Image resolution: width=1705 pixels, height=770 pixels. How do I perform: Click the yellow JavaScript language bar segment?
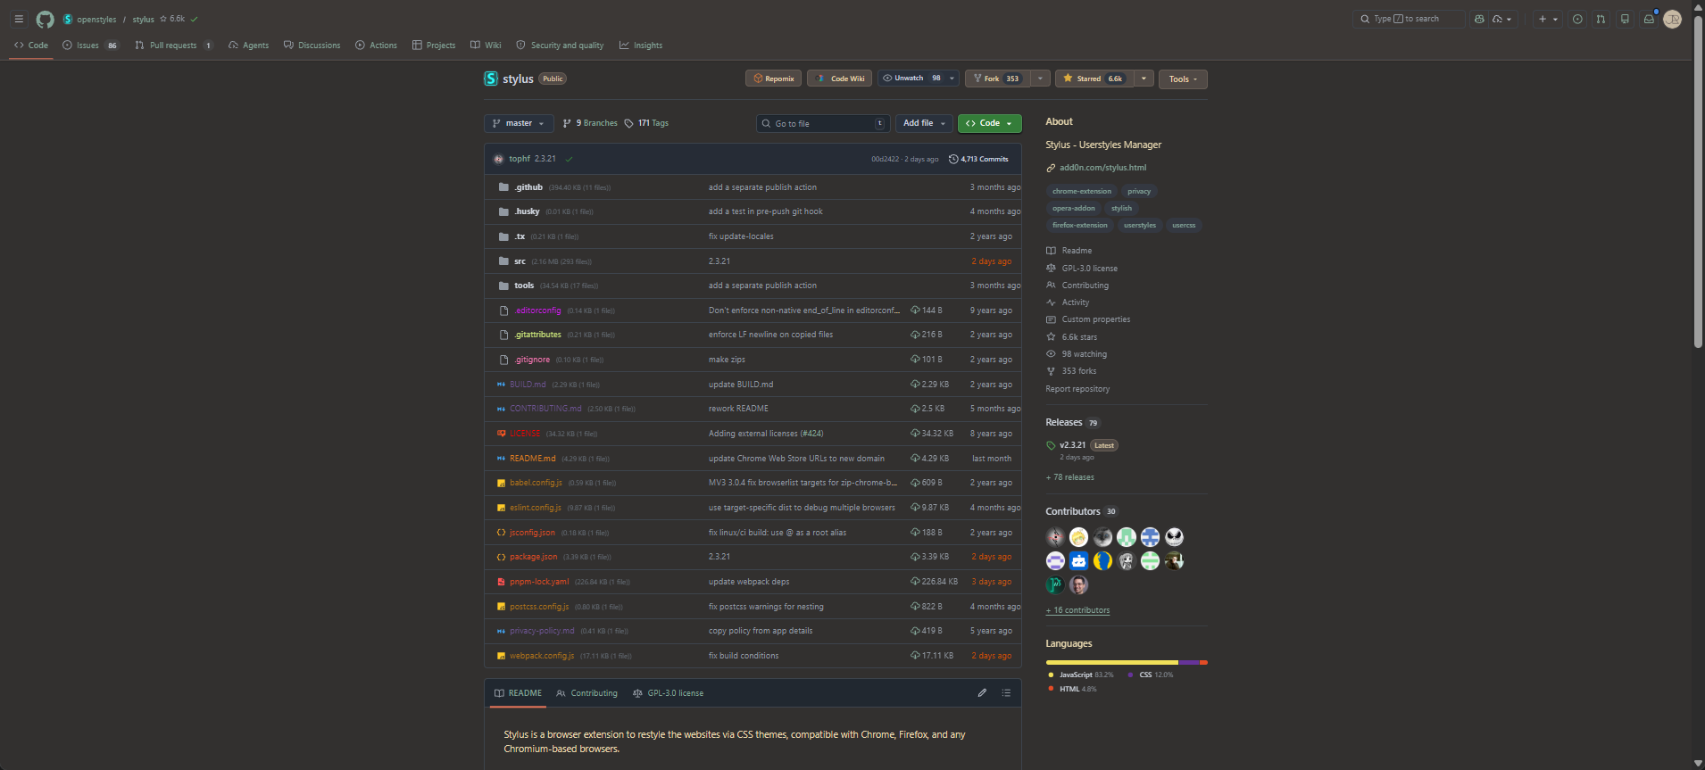[x=1112, y=662]
